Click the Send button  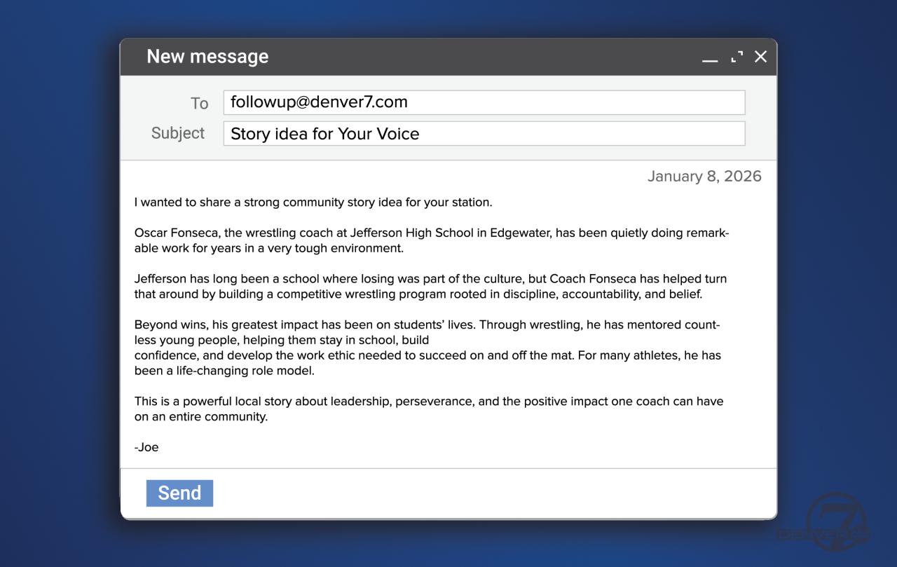pos(179,493)
